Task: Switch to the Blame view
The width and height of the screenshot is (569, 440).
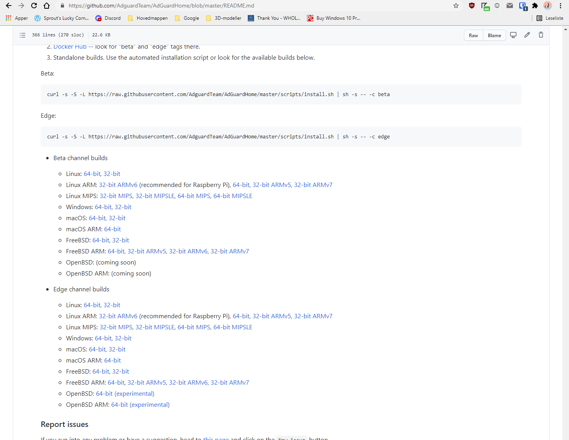Action: point(494,35)
